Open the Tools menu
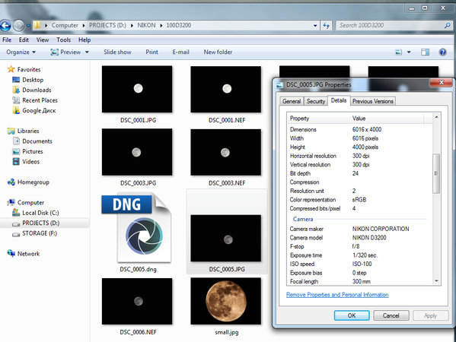 click(63, 40)
